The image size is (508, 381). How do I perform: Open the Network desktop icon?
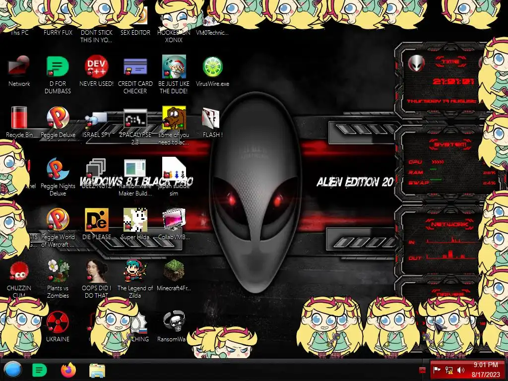click(x=19, y=71)
